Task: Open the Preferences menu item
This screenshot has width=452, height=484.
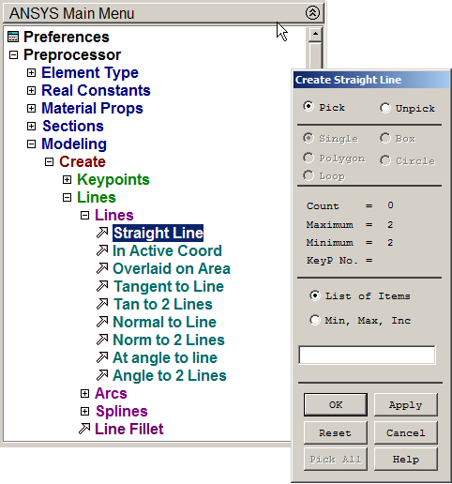Action: pyautogui.click(x=67, y=37)
